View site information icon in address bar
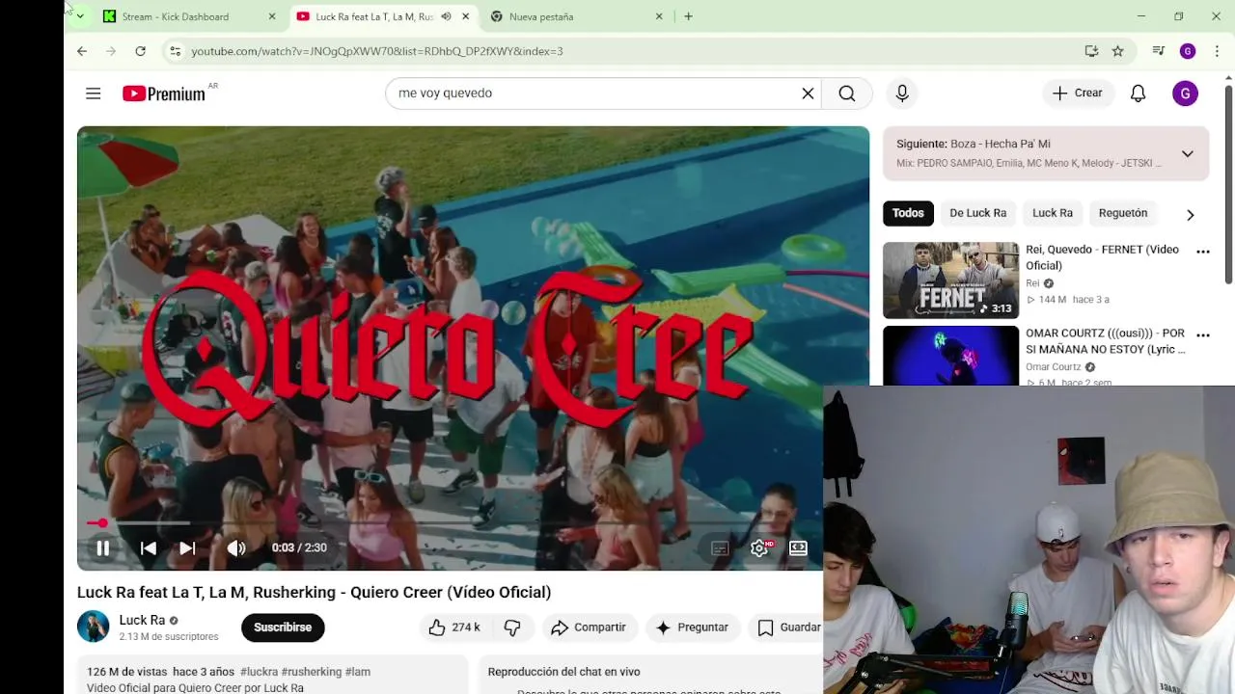This screenshot has height=694, width=1235. click(175, 51)
